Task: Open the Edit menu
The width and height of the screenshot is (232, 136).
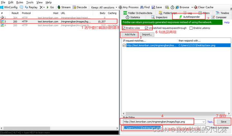Action: point(11,2)
